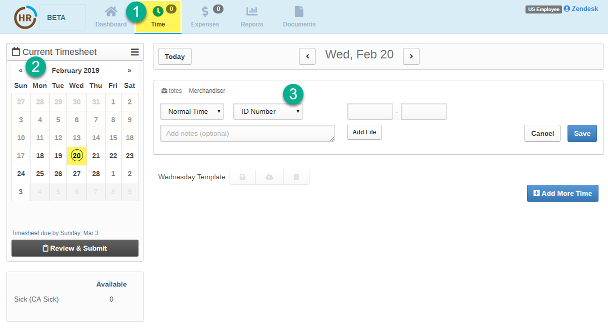Expand the Normal Time dropdown

click(192, 111)
